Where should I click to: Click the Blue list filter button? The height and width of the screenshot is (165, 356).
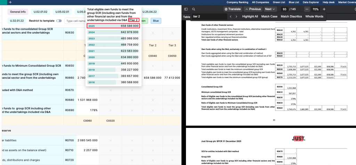tap(156, 21)
